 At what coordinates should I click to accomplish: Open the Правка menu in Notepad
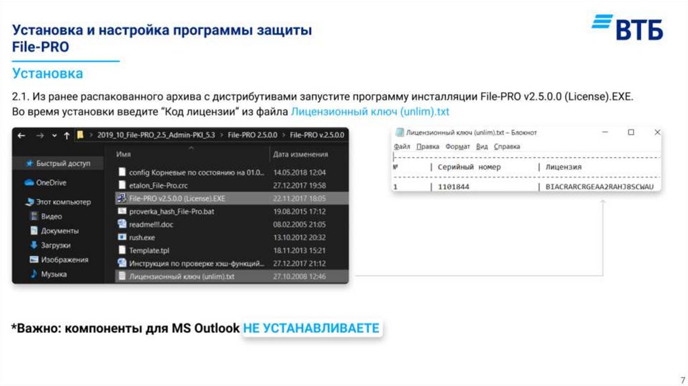(x=427, y=147)
